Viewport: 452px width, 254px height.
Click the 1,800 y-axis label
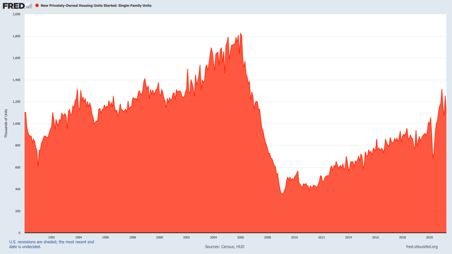tap(16, 36)
